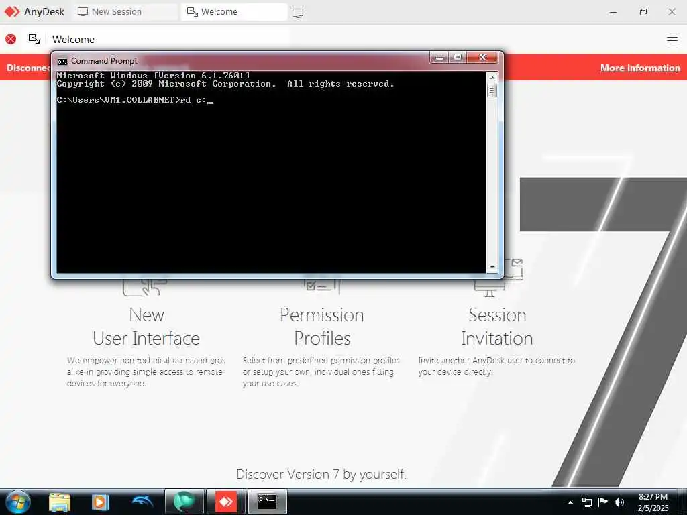Click the We empower non technical users text
This screenshot has height=515, width=687.
coord(146,371)
